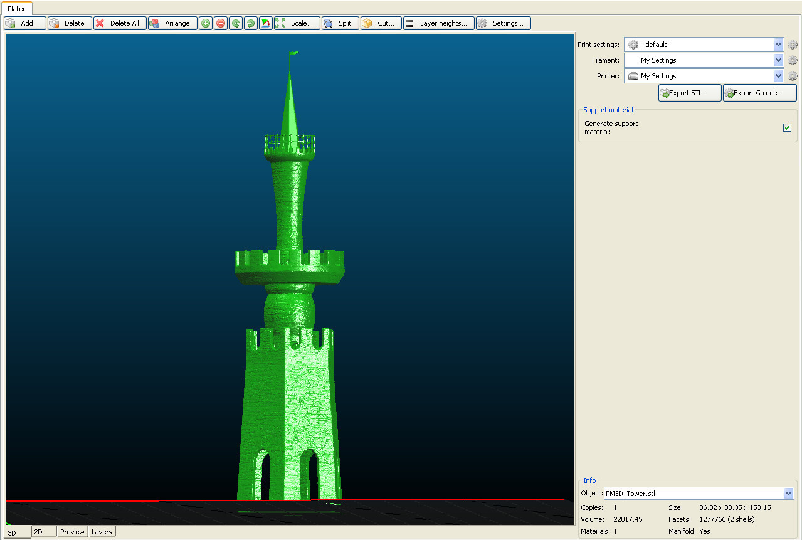Expand the Filament preset dropdown

[x=778, y=60]
